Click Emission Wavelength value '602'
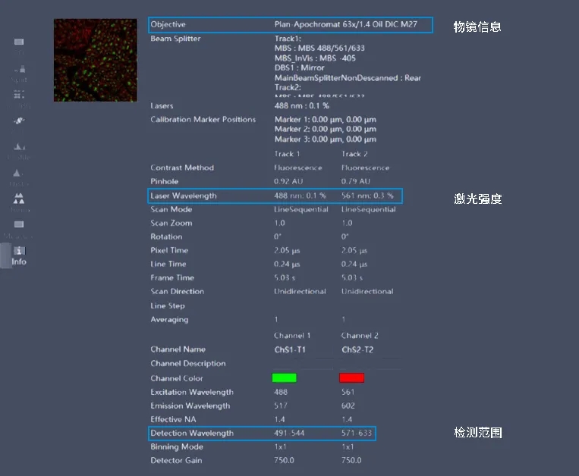This screenshot has height=476, width=579. pos(348,406)
